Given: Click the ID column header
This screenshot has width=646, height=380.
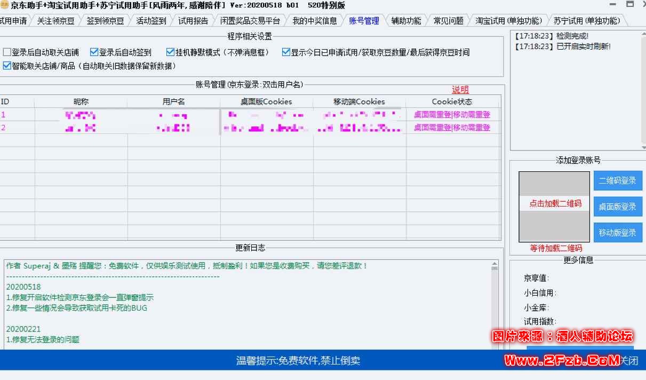Looking at the screenshot, I should (x=17, y=101).
